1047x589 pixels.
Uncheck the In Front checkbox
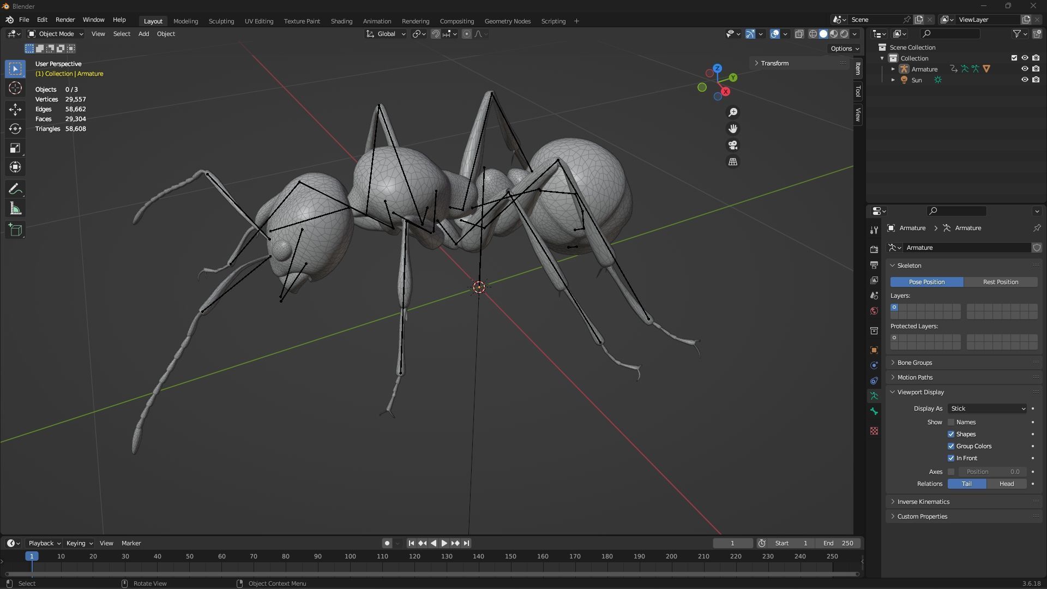(951, 458)
